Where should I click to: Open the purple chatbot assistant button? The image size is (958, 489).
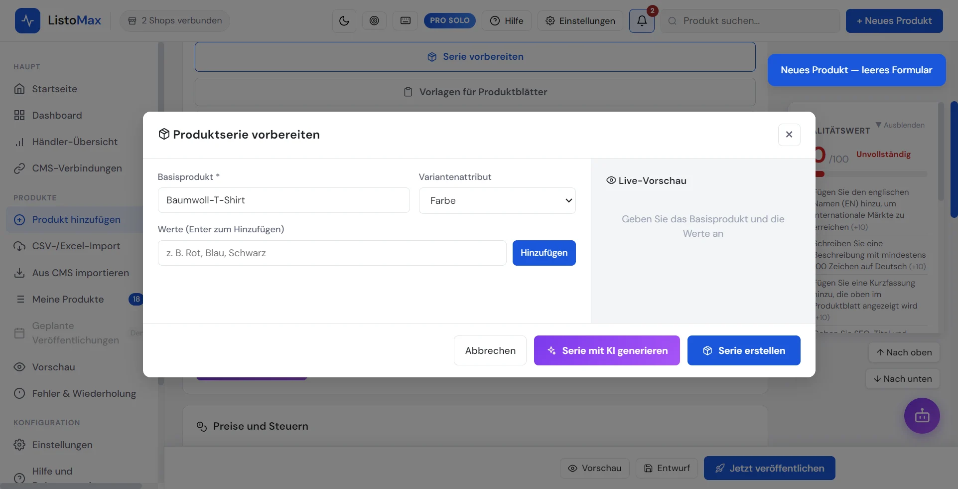tap(922, 416)
